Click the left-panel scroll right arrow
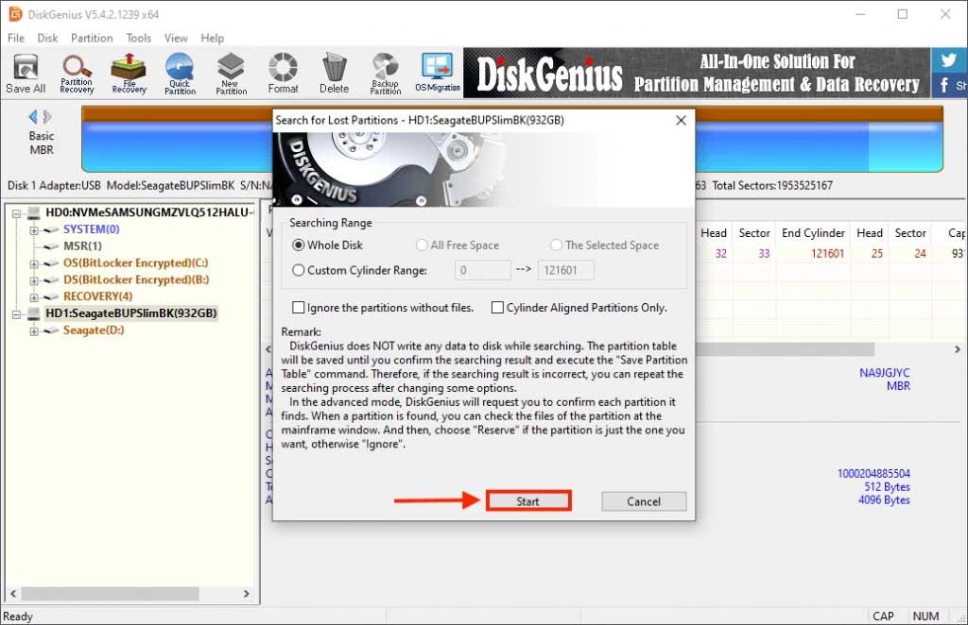 coord(247,594)
